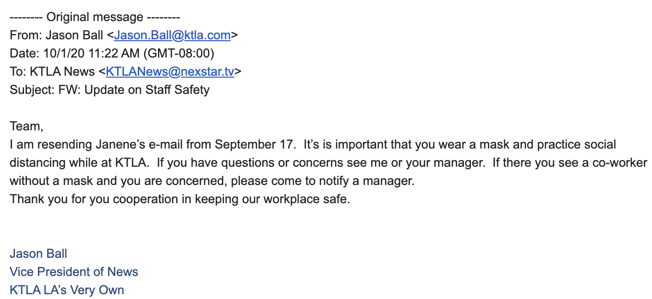Viewport: 652px width, 299px height.
Task: Click the Date line showing 10/1/20 11:22 AM
Action: (x=112, y=53)
